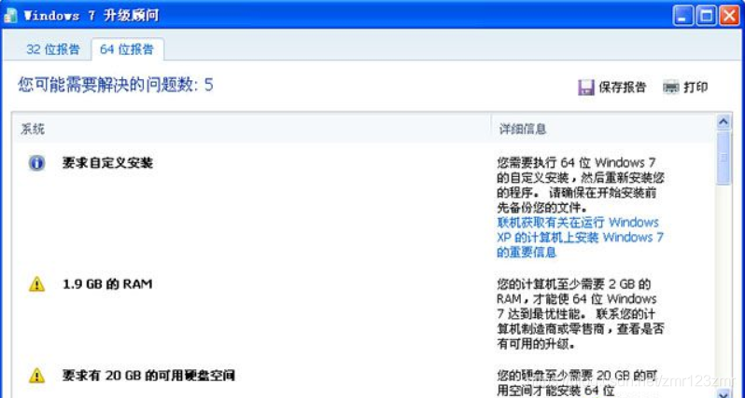Maximize the Windows 7 升级顾问 window
745x398 pixels.
(706, 17)
